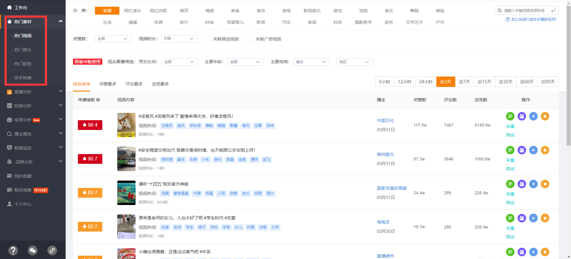Select 近90天 time range
The width and height of the screenshot is (571, 259).
(548, 82)
